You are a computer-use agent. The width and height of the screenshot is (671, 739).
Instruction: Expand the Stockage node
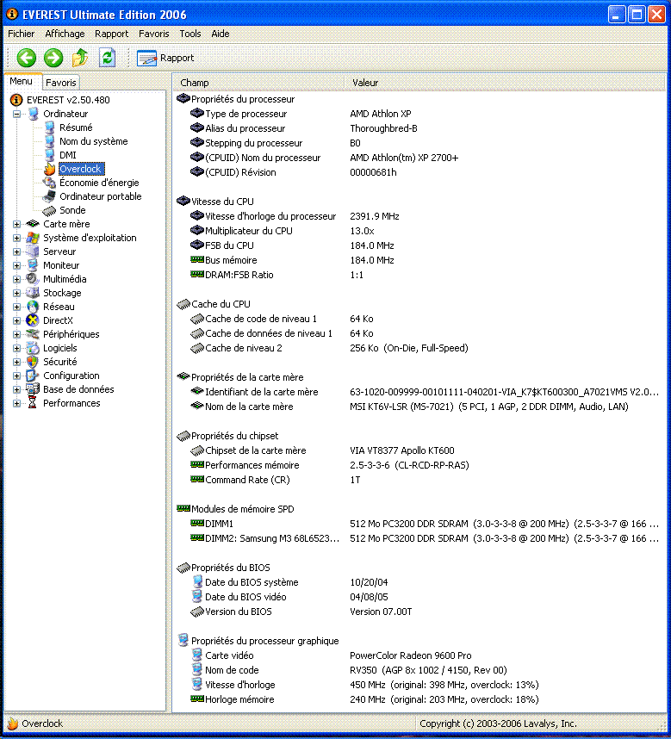(17, 293)
